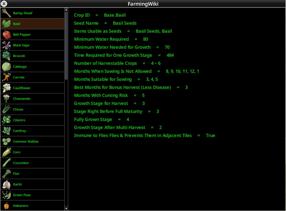Show Cilantro crop details

click(x=33, y=120)
